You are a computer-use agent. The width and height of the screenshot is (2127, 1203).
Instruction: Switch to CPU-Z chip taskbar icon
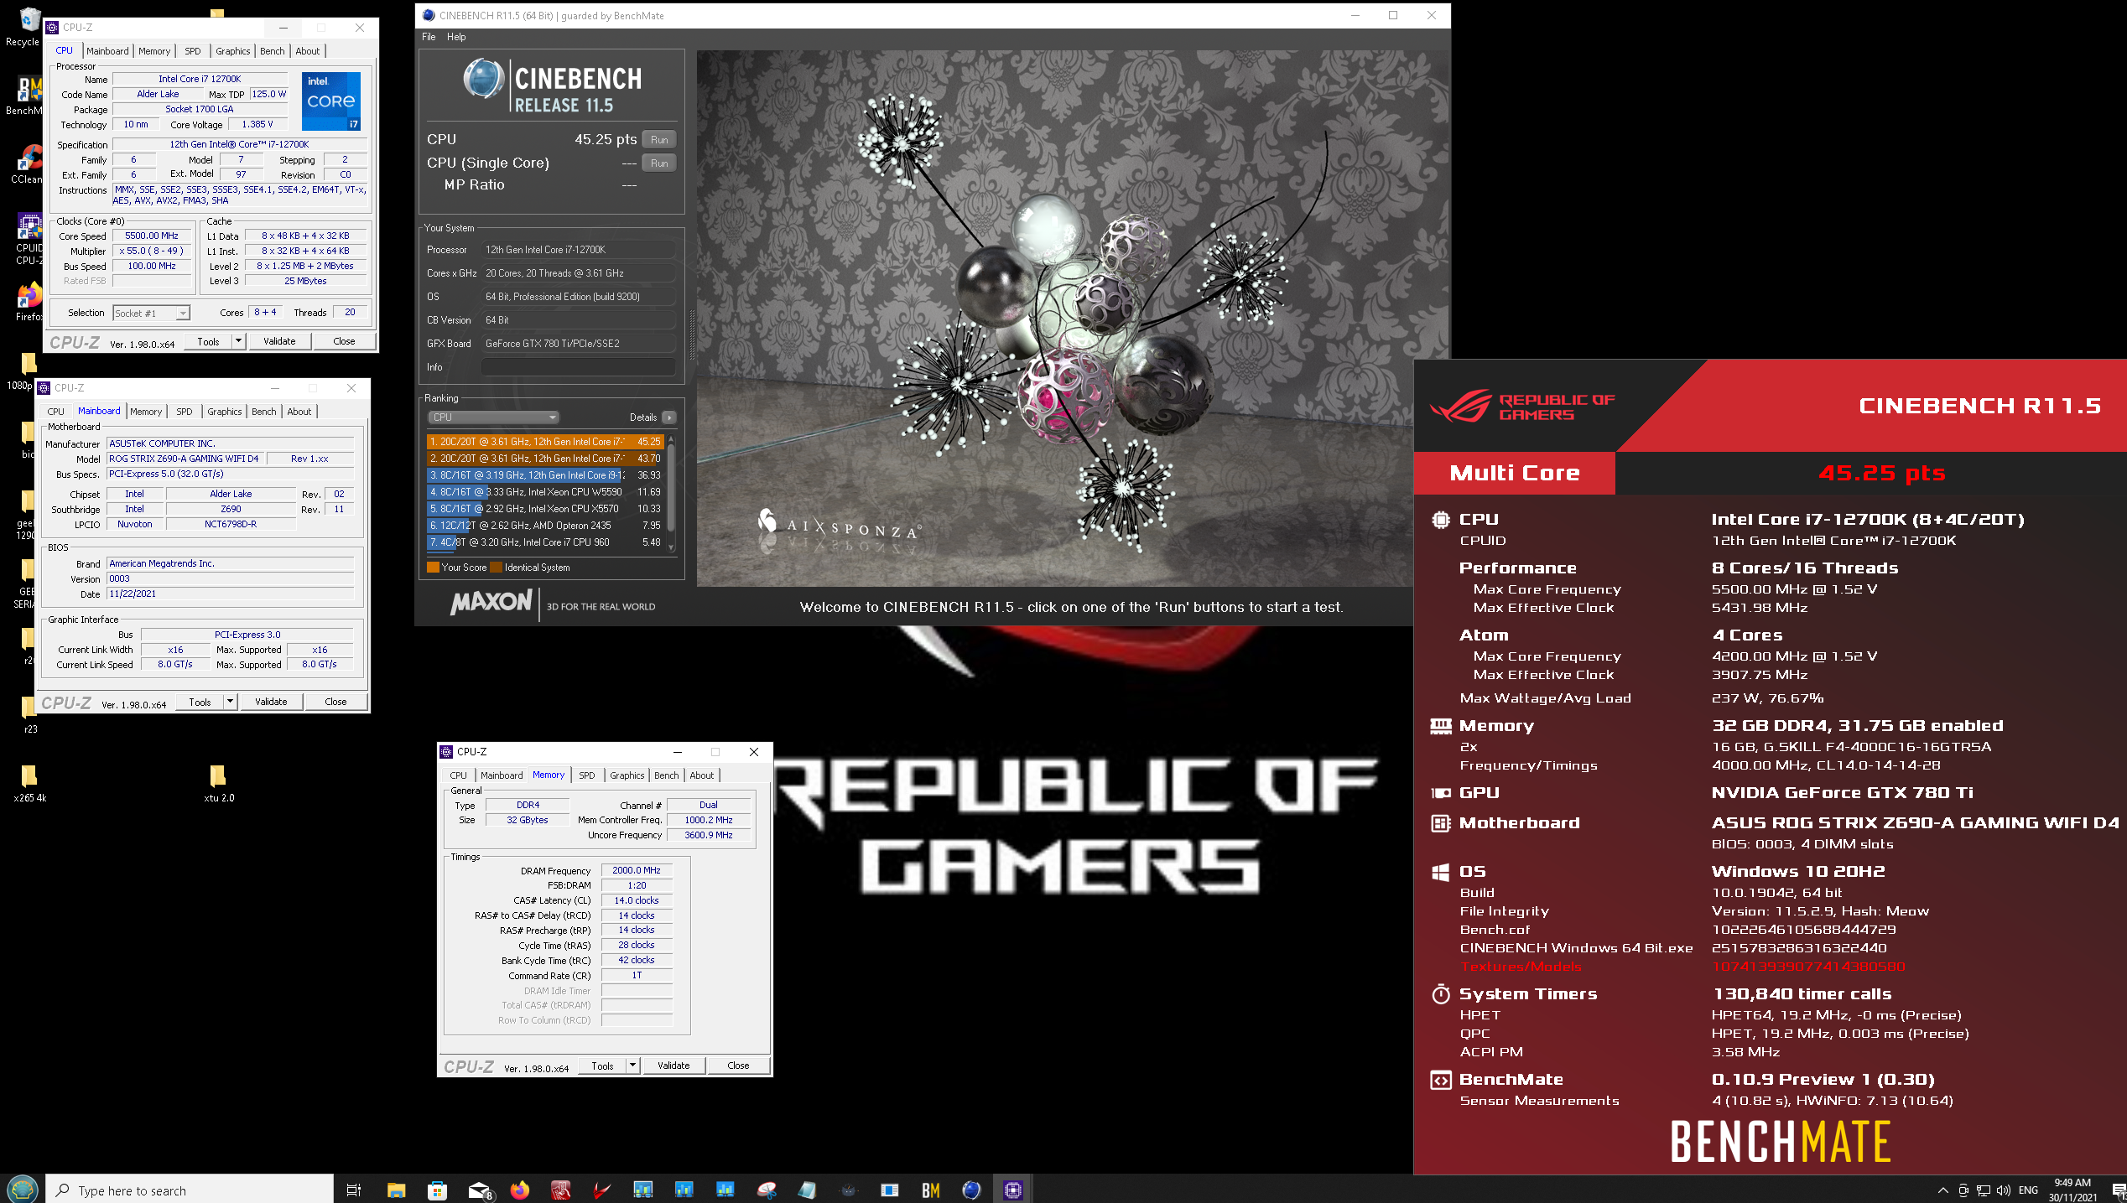tap(1013, 1190)
